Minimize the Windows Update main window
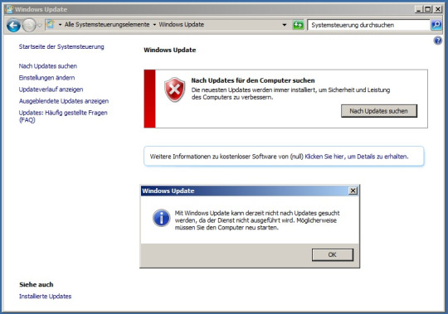The width and height of the screenshot is (448, 314). (418, 9)
